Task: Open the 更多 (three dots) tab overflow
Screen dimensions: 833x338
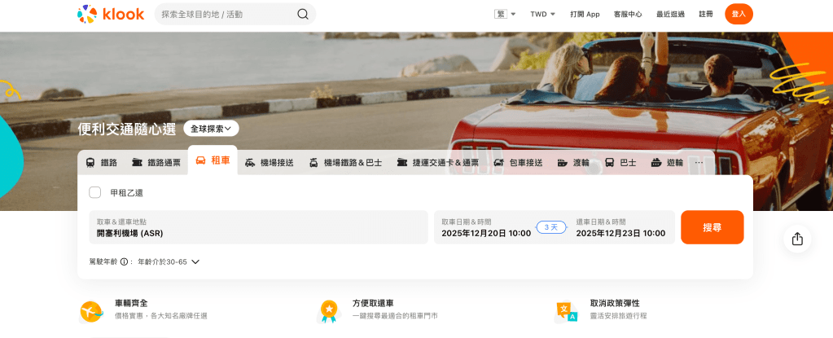Action: click(x=698, y=163)
